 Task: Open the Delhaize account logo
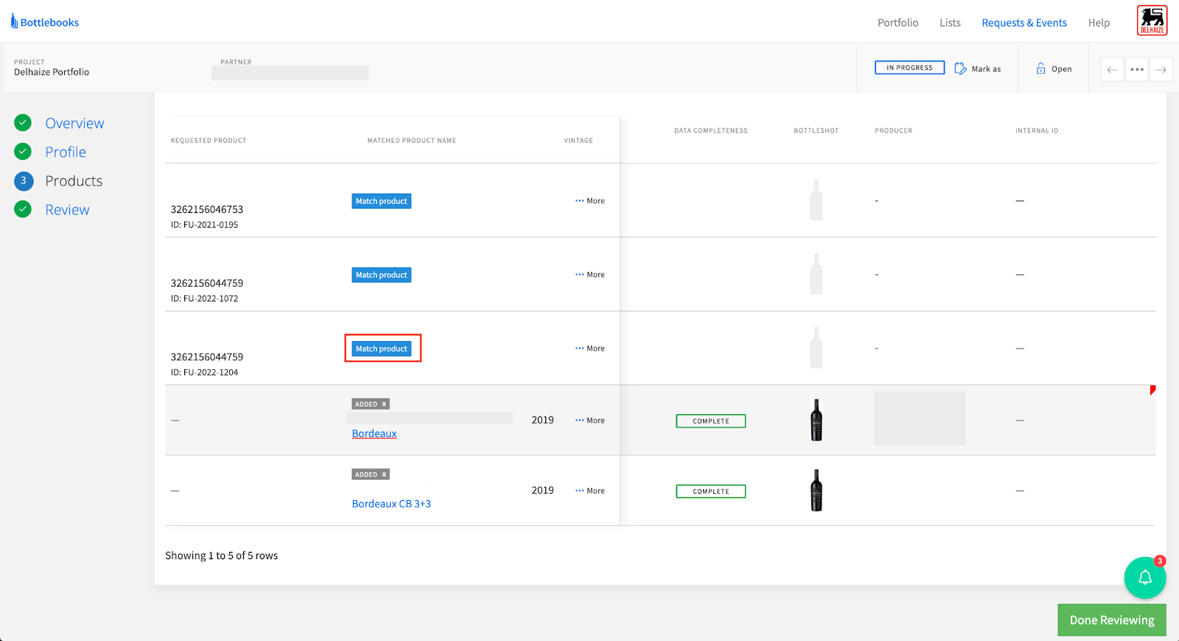1152,21
